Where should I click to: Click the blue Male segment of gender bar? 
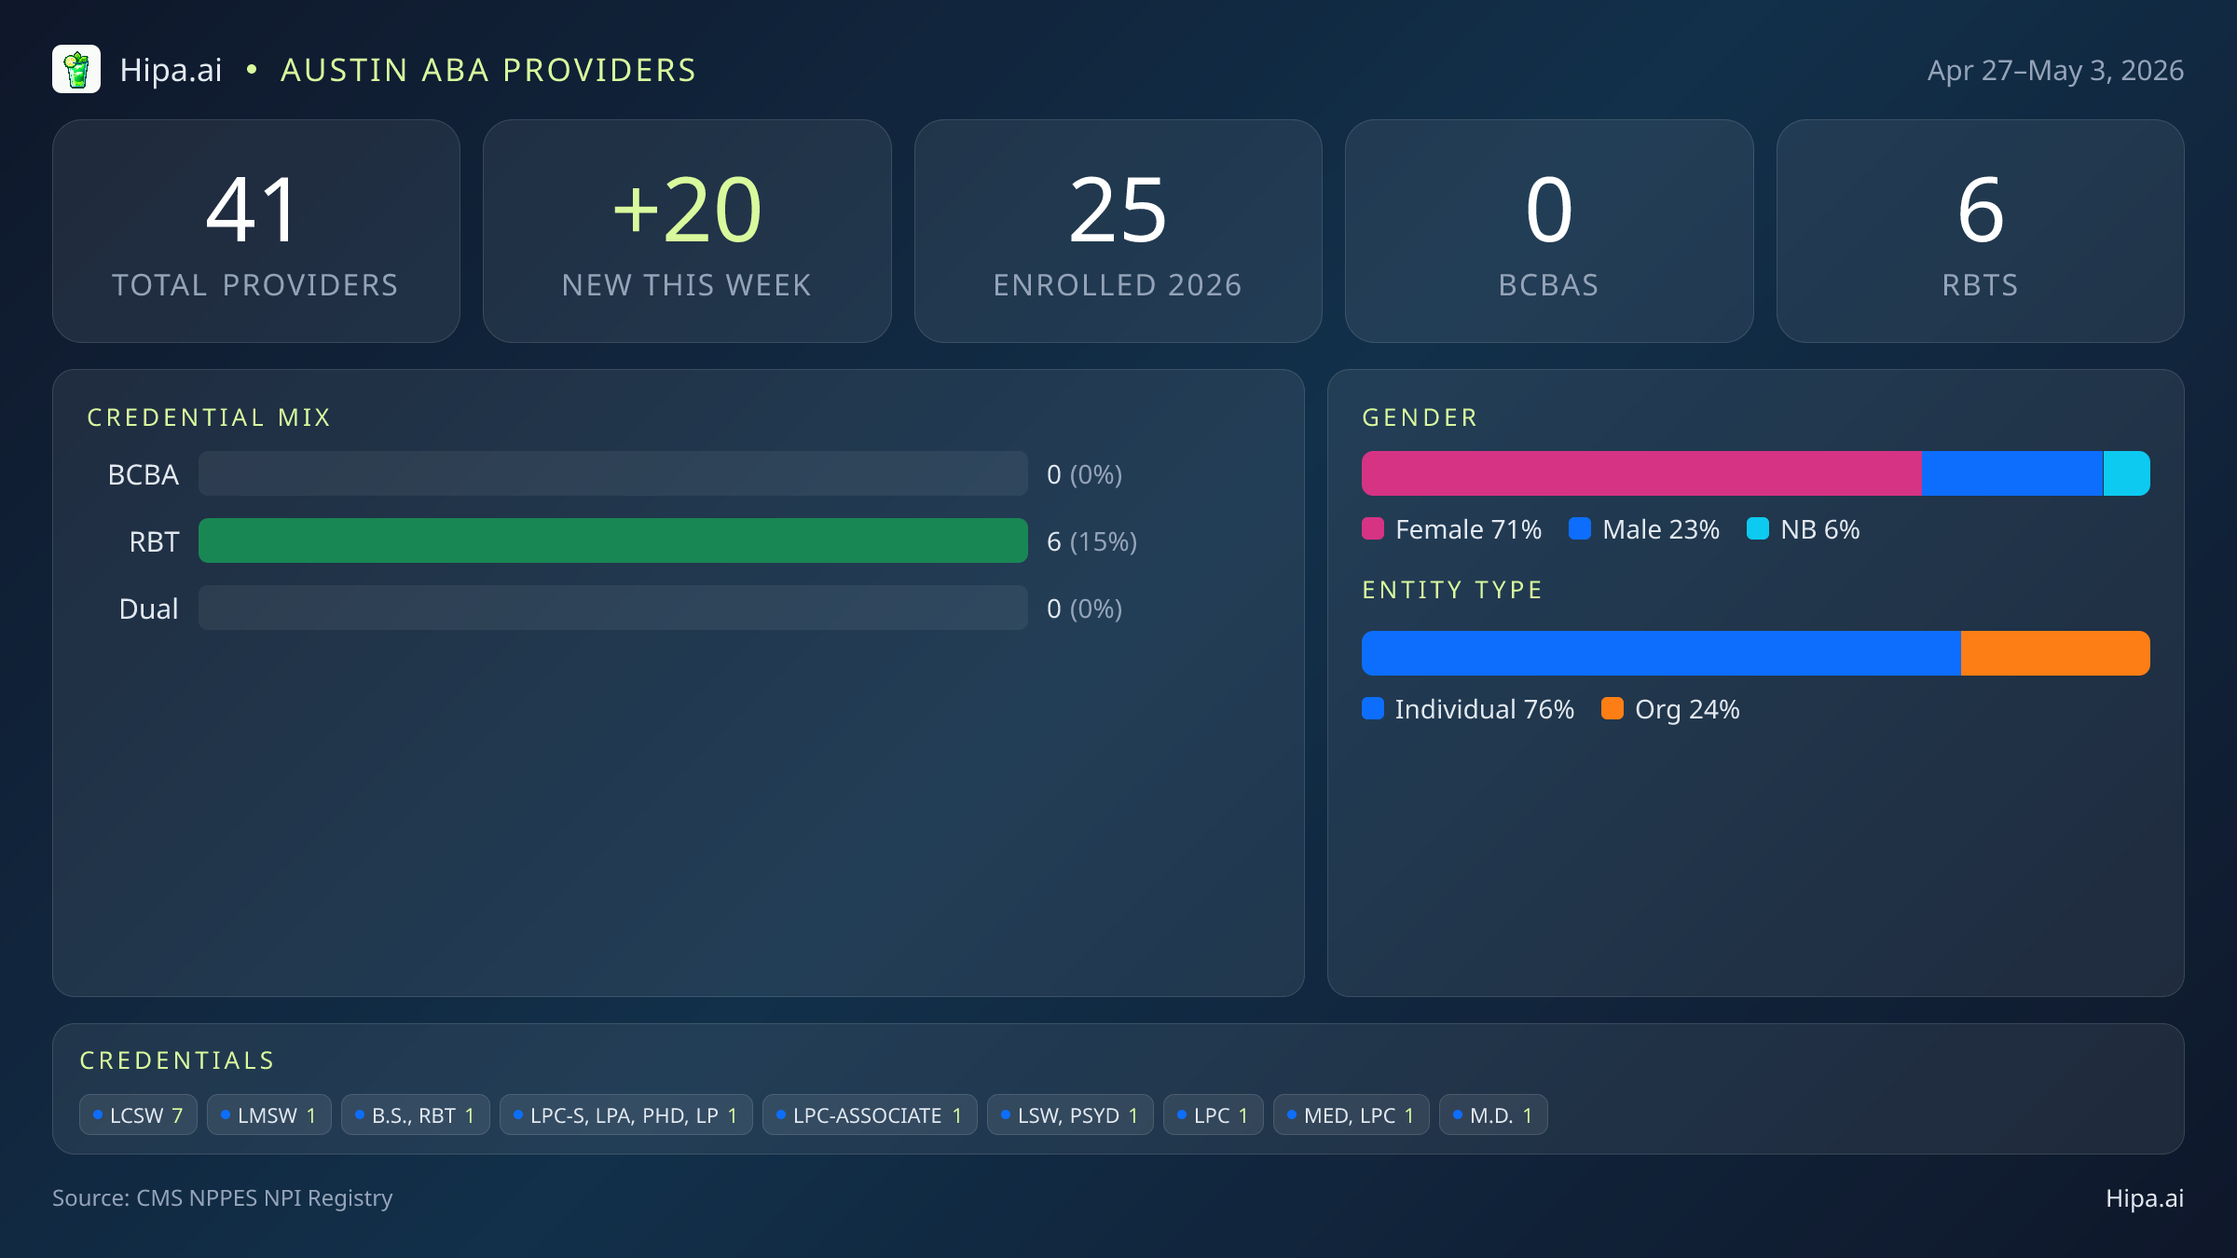point(2012,473)
